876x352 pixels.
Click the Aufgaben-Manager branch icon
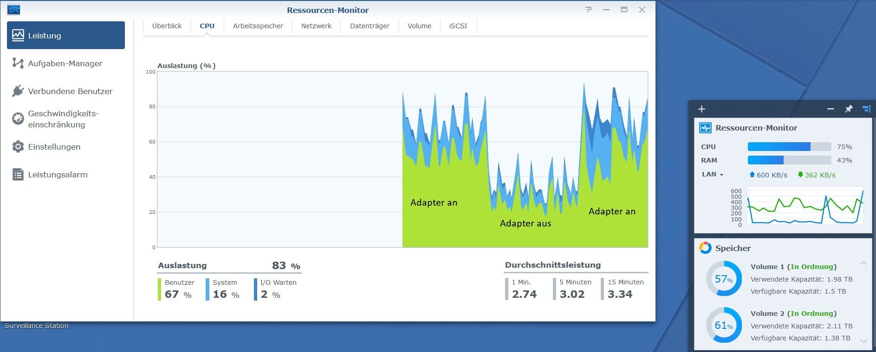[x=18, y=63]
